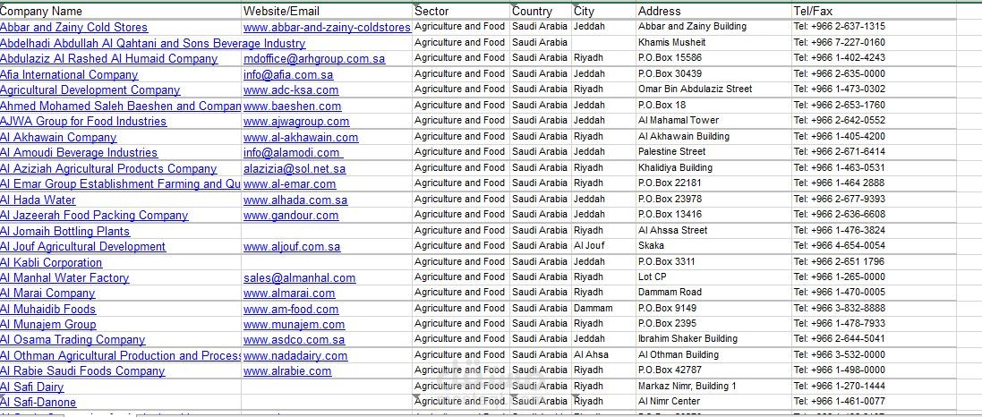Open Al Aziziah Agricultural Products Company link
Image resolution: width=982 pixels, height=417 pixels.
108,168
